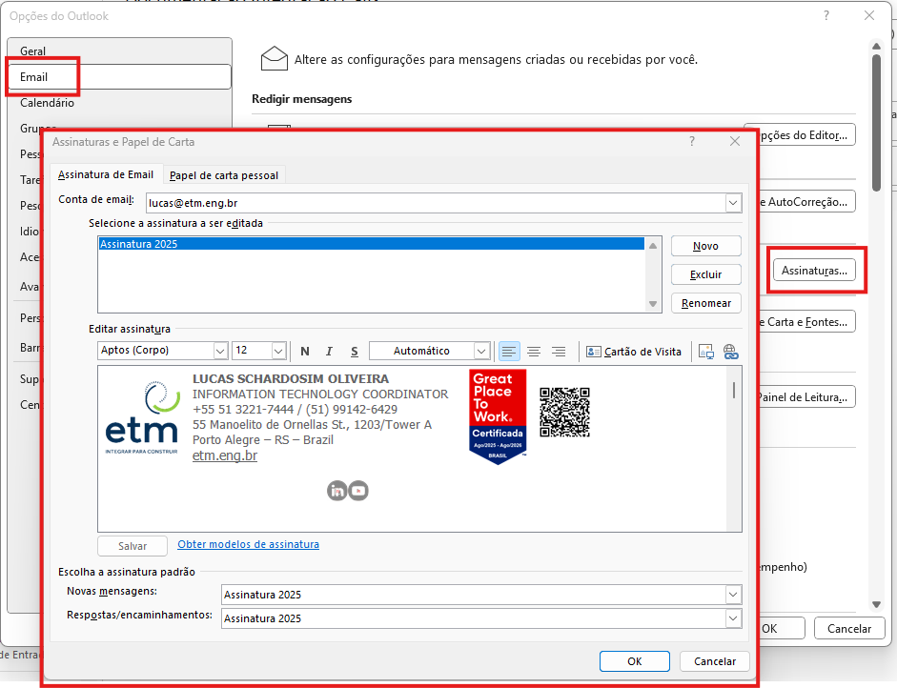Click the insert picture icon

click(x=706, y=352)
